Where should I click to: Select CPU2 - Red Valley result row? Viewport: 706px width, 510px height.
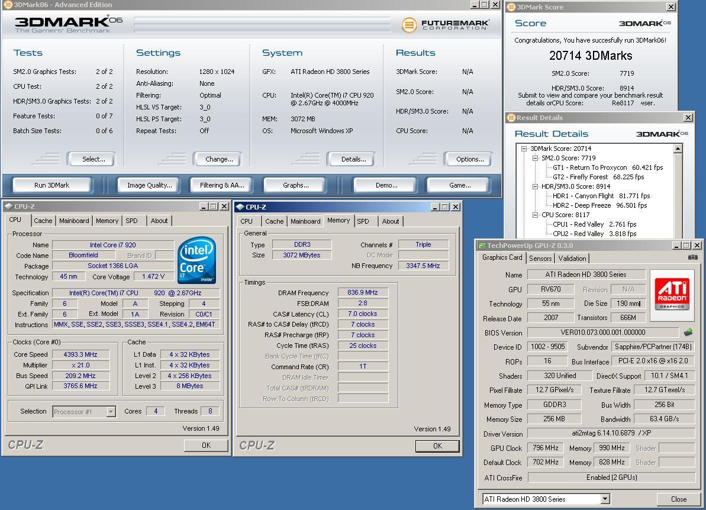pyautogui.click(x=594, y=234)
